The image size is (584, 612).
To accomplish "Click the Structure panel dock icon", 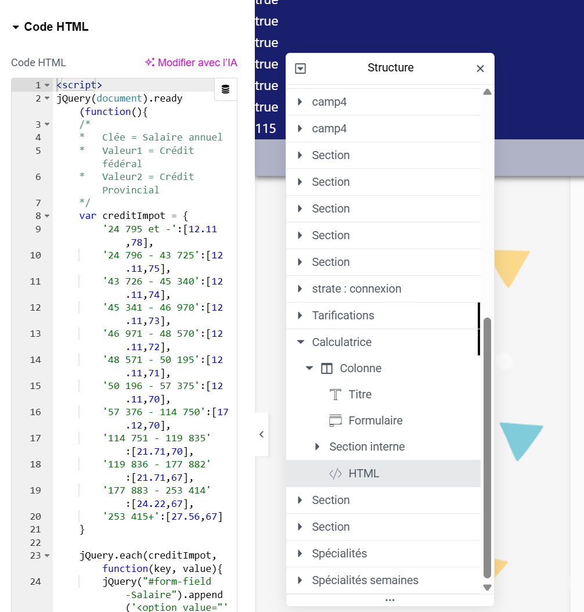I will pyautogui.click(x=300, y=69).
